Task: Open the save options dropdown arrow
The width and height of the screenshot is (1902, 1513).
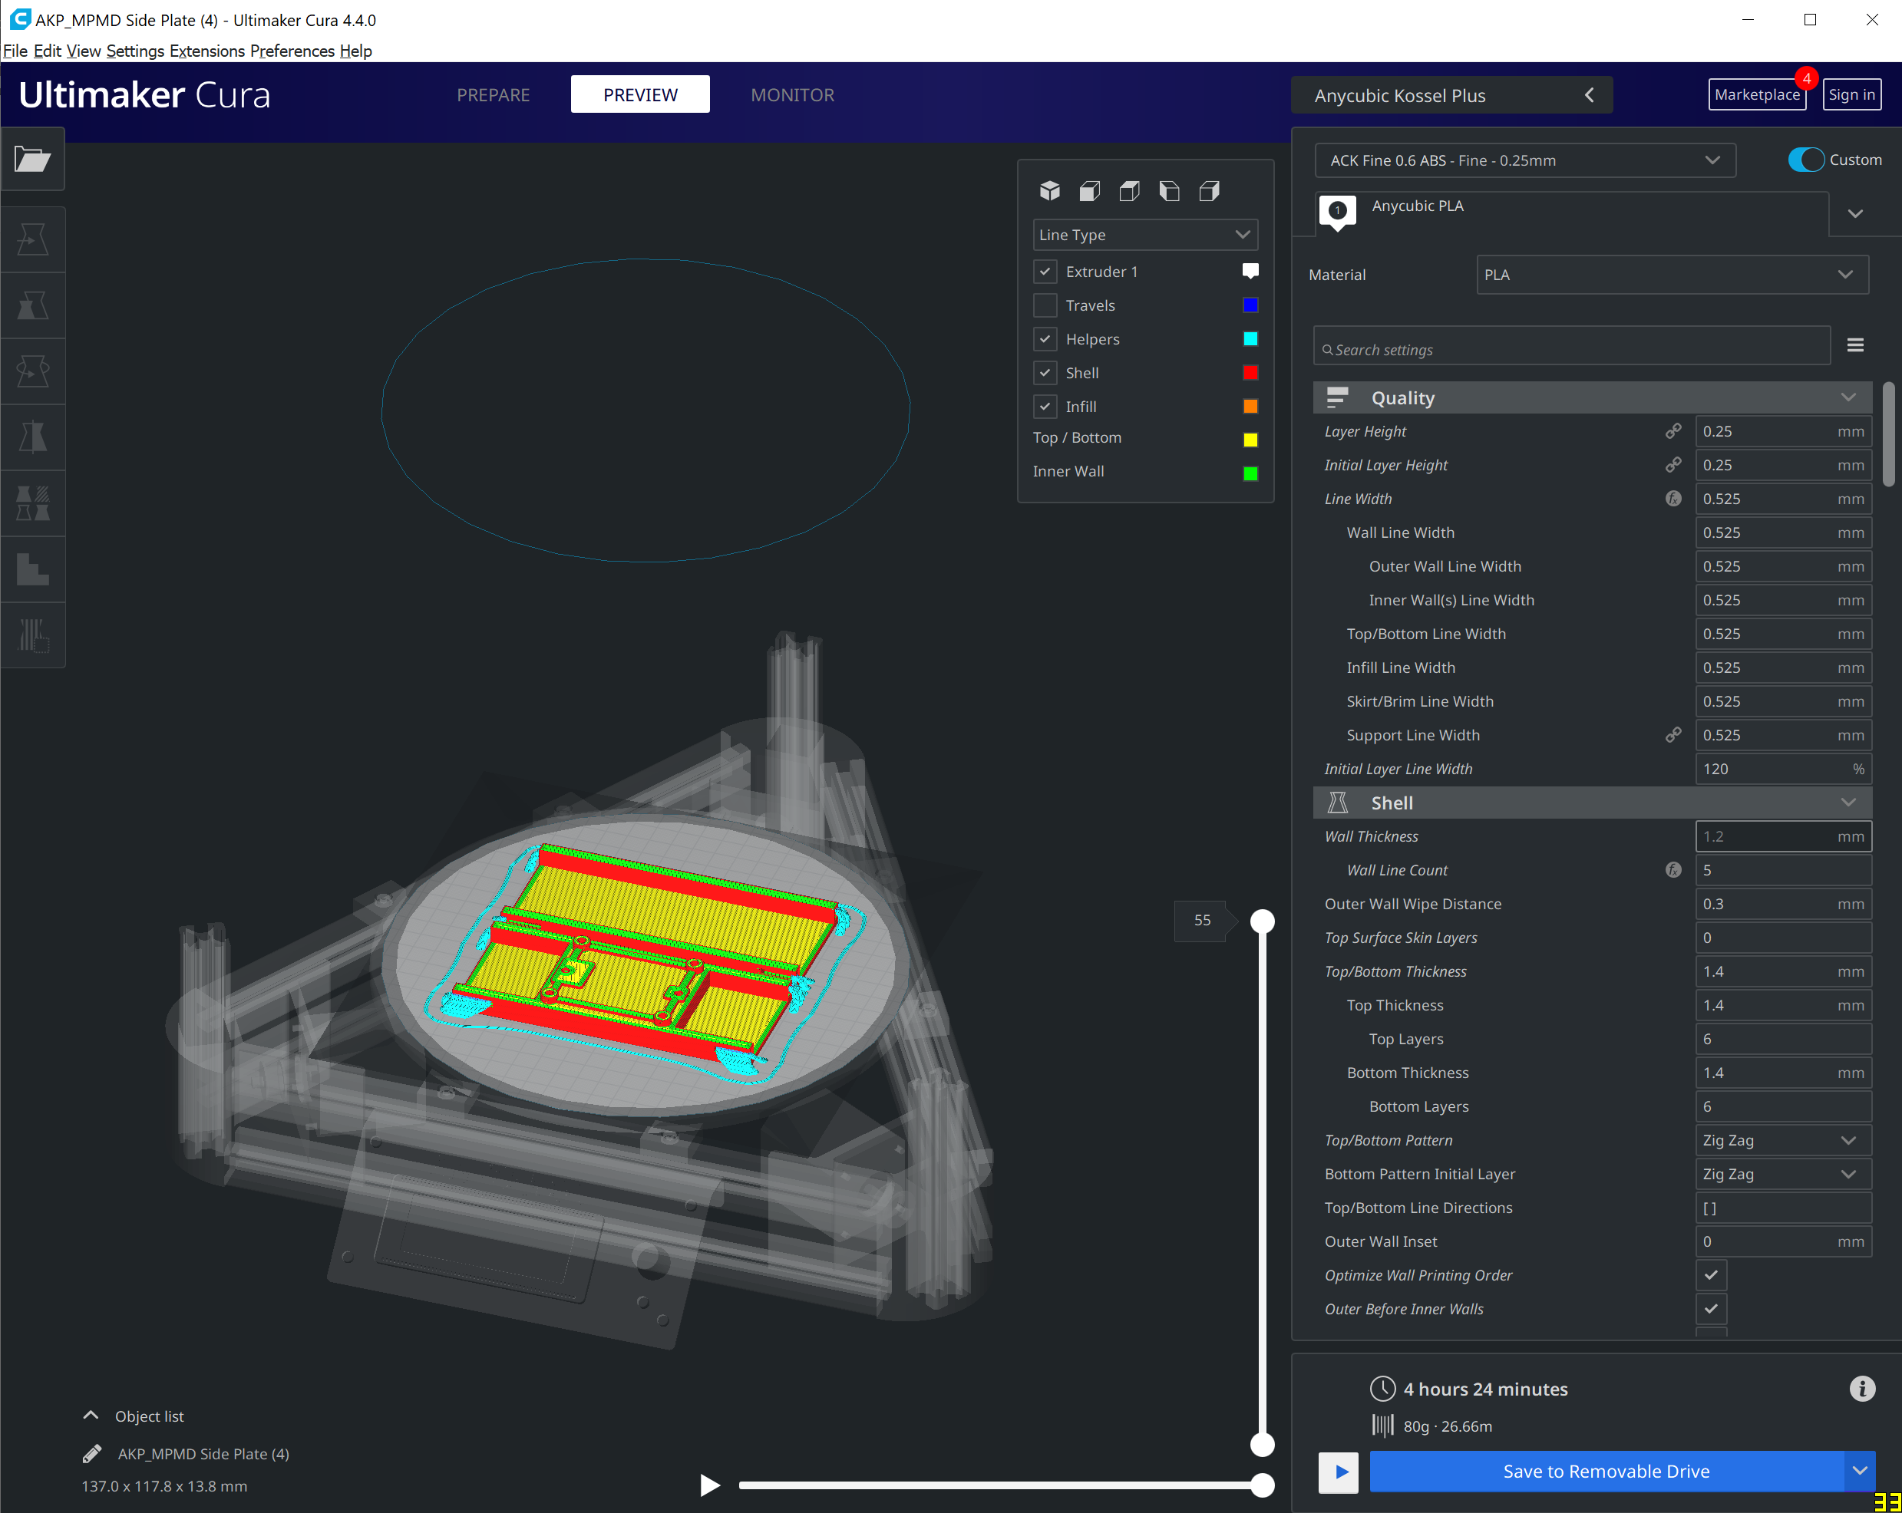Action: (1859, 1472)
